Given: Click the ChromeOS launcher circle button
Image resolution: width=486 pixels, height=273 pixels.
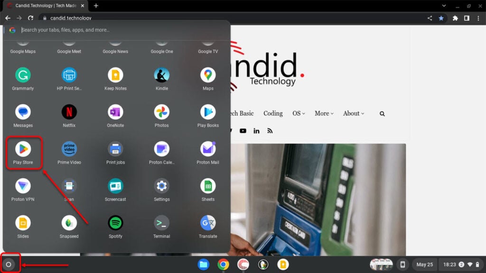Looking at the screenshot, I should tap(9, 264).
